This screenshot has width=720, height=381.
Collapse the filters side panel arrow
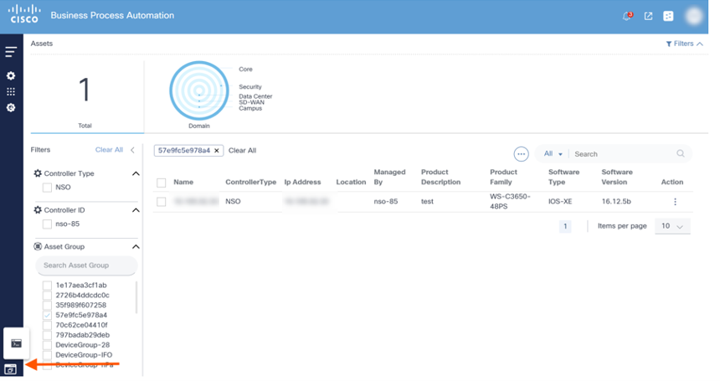pos(133,150)
